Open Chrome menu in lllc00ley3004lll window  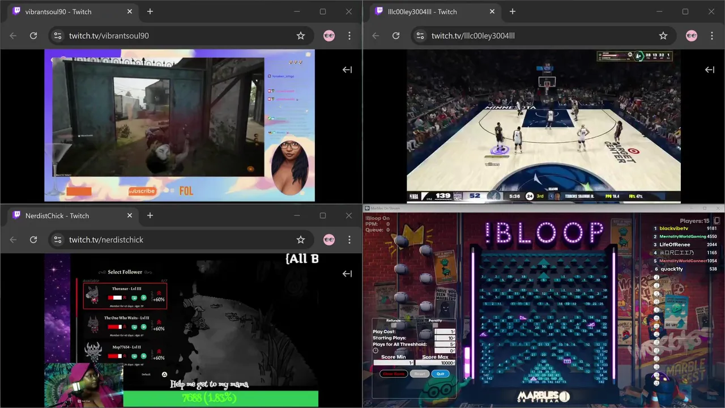712,36
